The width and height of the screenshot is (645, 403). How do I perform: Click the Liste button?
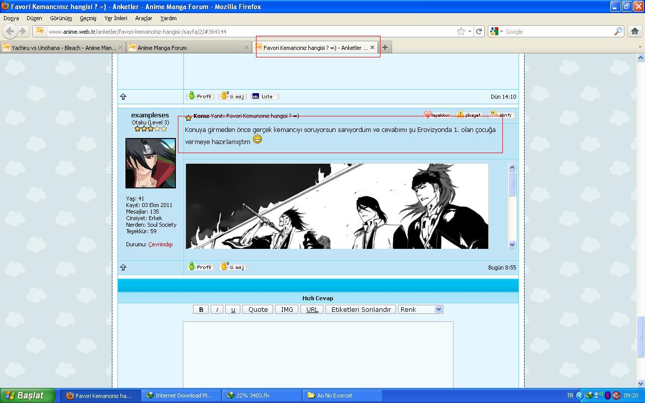(x=265, y=96)
